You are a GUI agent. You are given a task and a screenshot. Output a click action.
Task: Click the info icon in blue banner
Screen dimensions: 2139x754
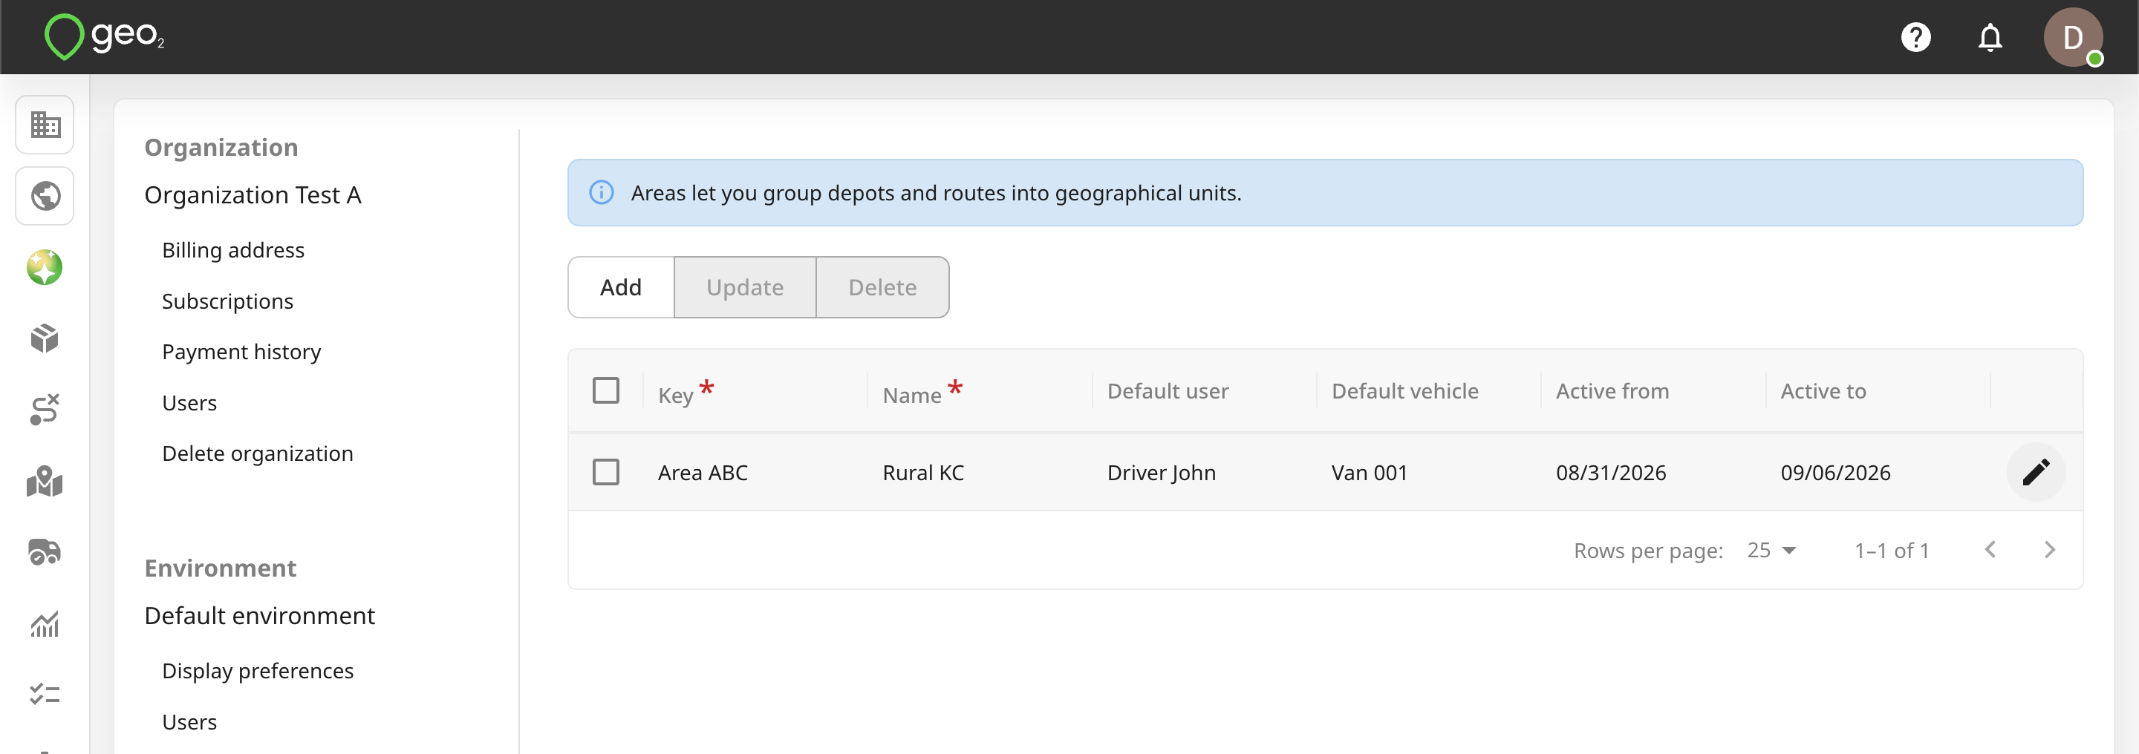(601, 192)
